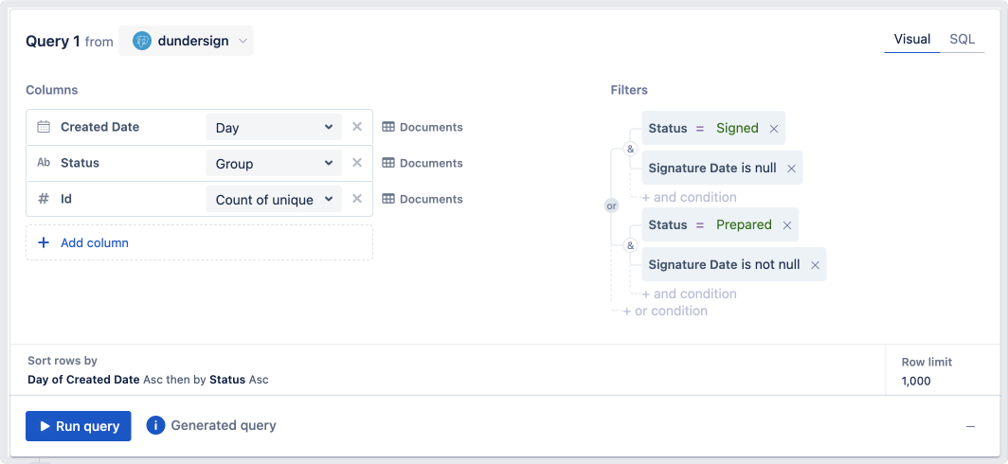This screenshot has width=1008, height=464.
Task: Remove the Status = Signed filter
Action: pos(774,129)
